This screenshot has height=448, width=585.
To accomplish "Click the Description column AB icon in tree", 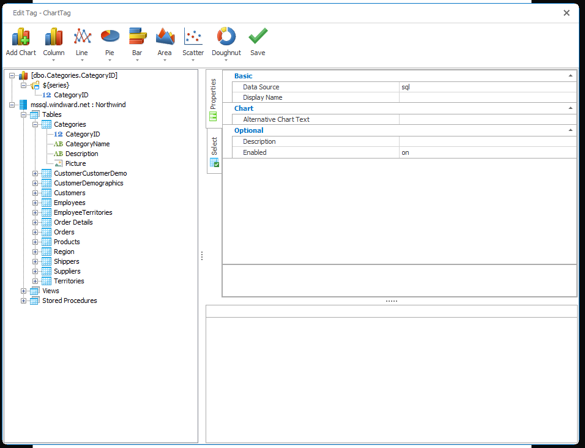I will tap(58, 154).
